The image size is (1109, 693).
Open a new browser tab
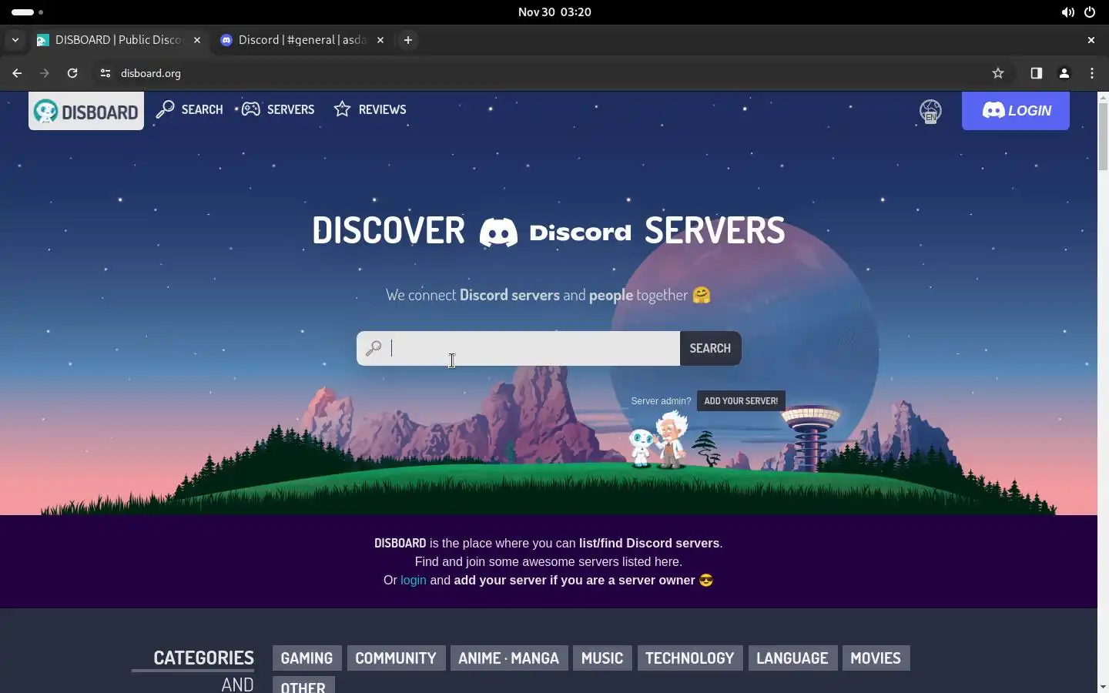tap(408, 40)
